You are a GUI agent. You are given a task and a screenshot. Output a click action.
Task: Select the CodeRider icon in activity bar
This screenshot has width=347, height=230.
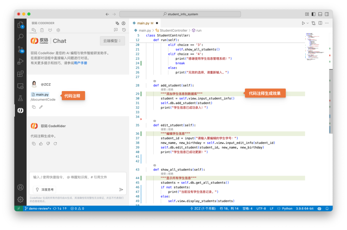(20, 110)
